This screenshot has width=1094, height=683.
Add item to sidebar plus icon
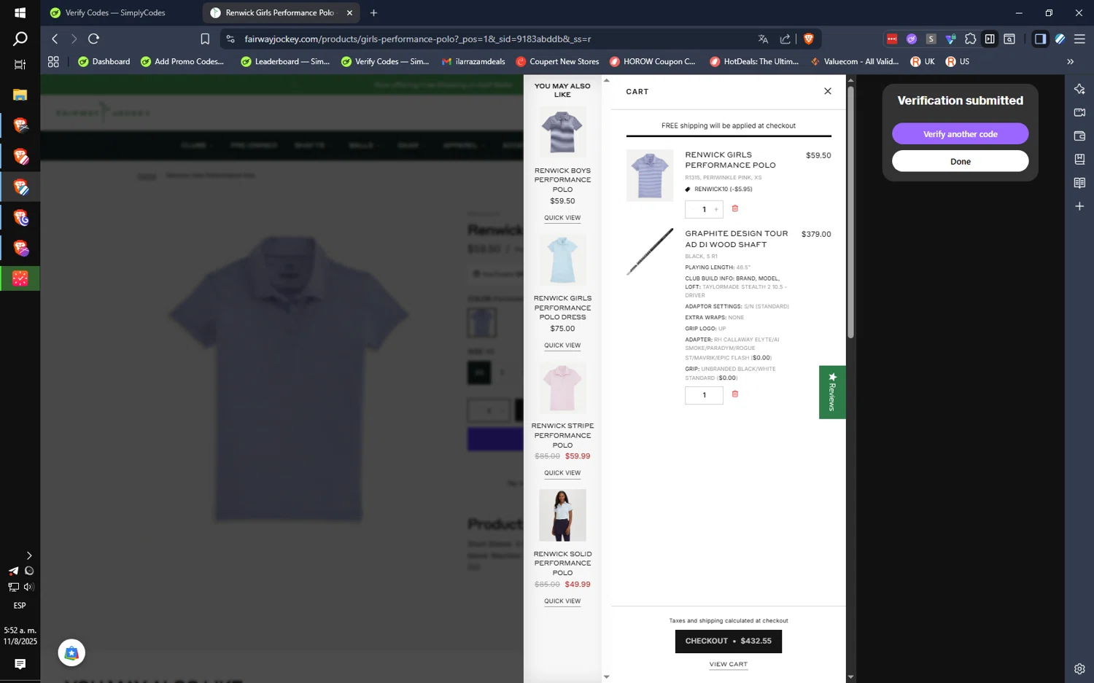click(1079, 206)
